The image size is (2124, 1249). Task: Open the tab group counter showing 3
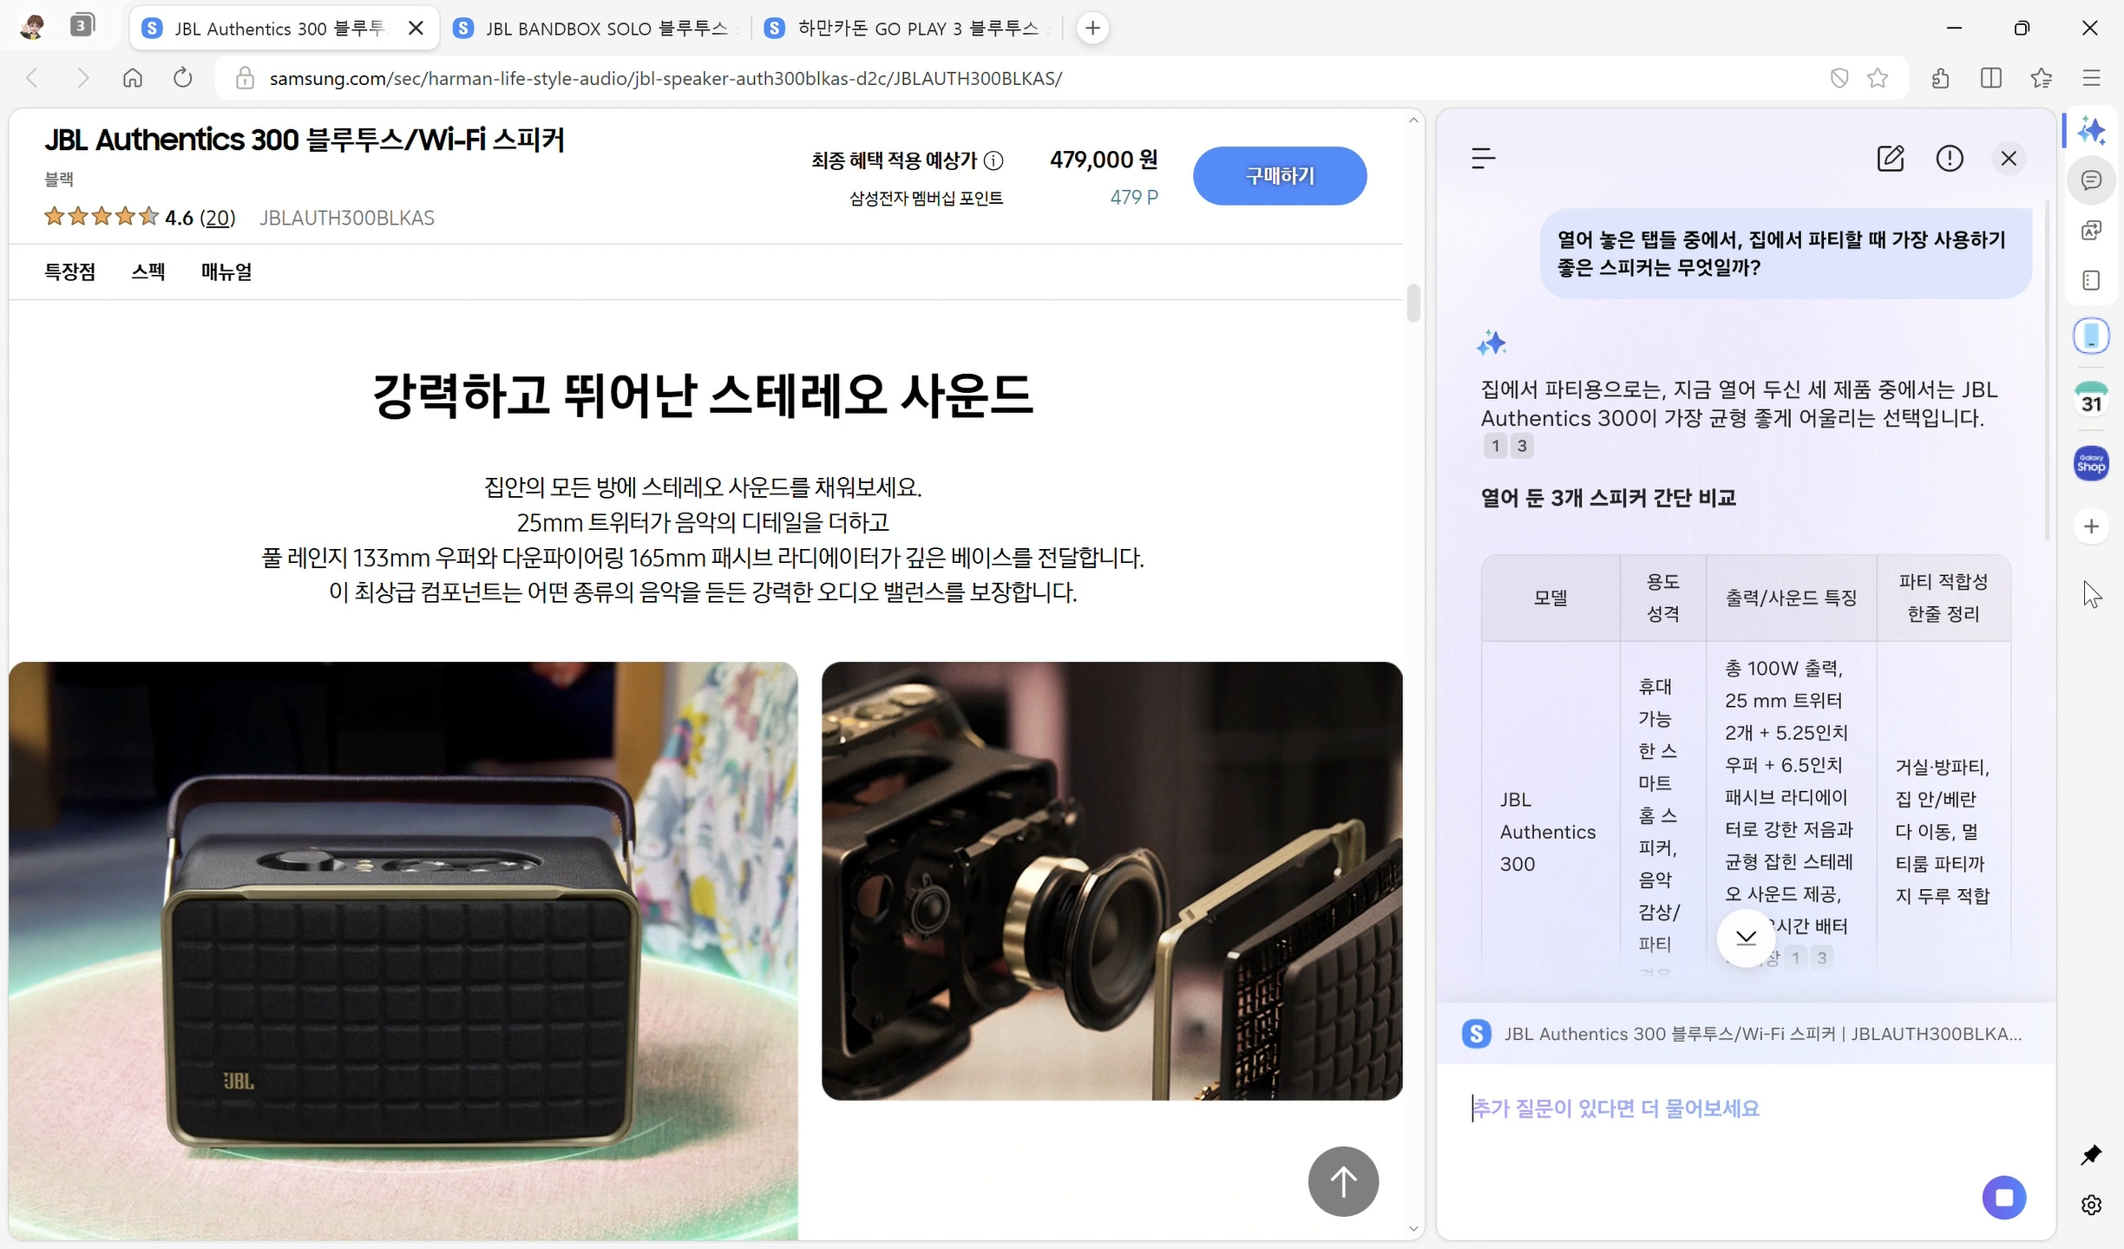coord(82,25)
